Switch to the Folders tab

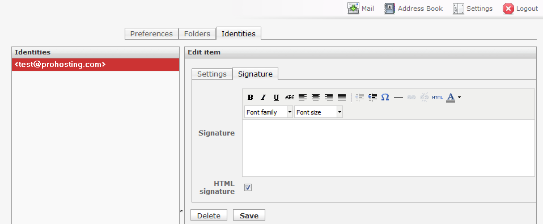pyautogui.click(x=197, y=33)
